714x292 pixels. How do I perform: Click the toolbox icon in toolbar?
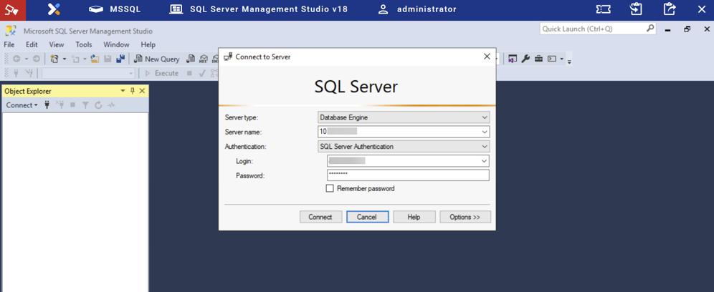point(538,59)
